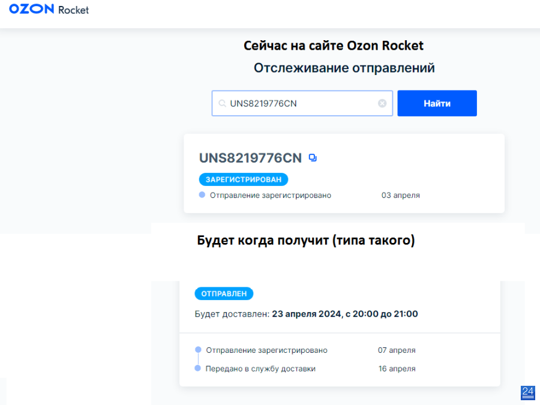Screen dimensions: 540x405
Task: Click the 'Будет когда получит (типа такого)' caption
Action: pyautogui.click(x=306, y=240)
